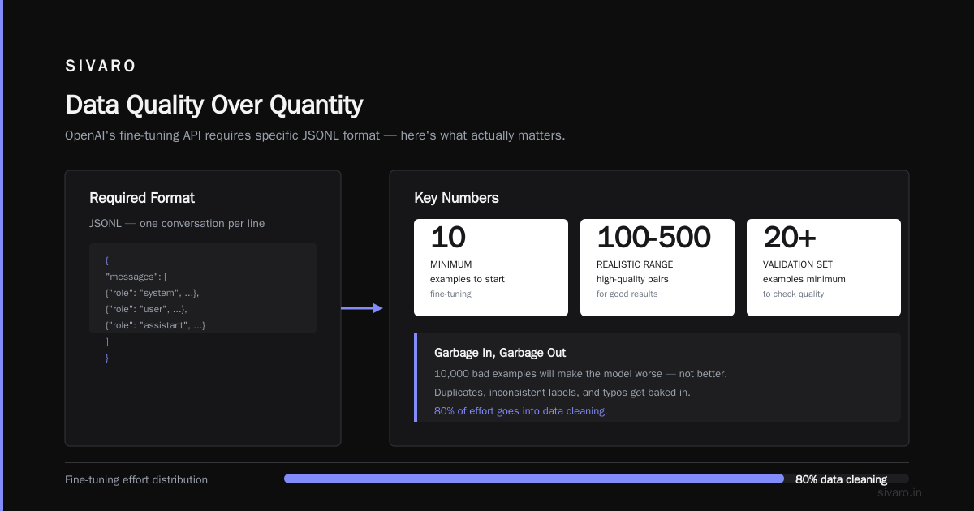Click the arrow between format and numbers
This screenshot has width=974, height=511.
pyautogui.click(x=361, y=308)
